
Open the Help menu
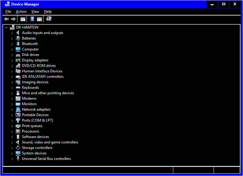[x=48, y=12]
